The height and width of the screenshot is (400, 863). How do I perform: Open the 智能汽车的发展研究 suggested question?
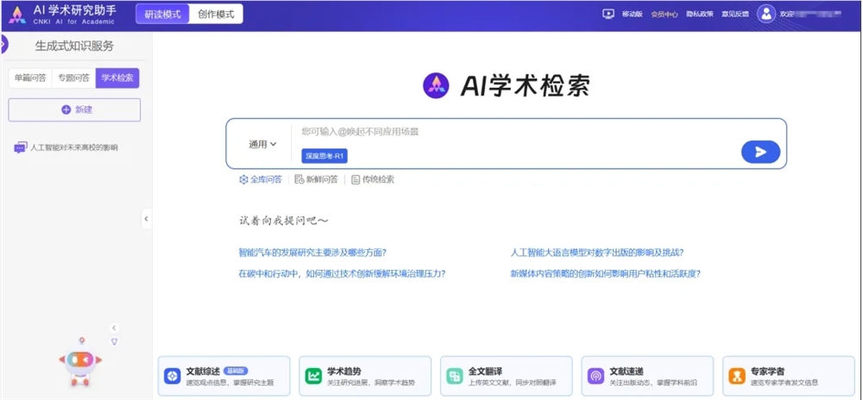point(312,253)
